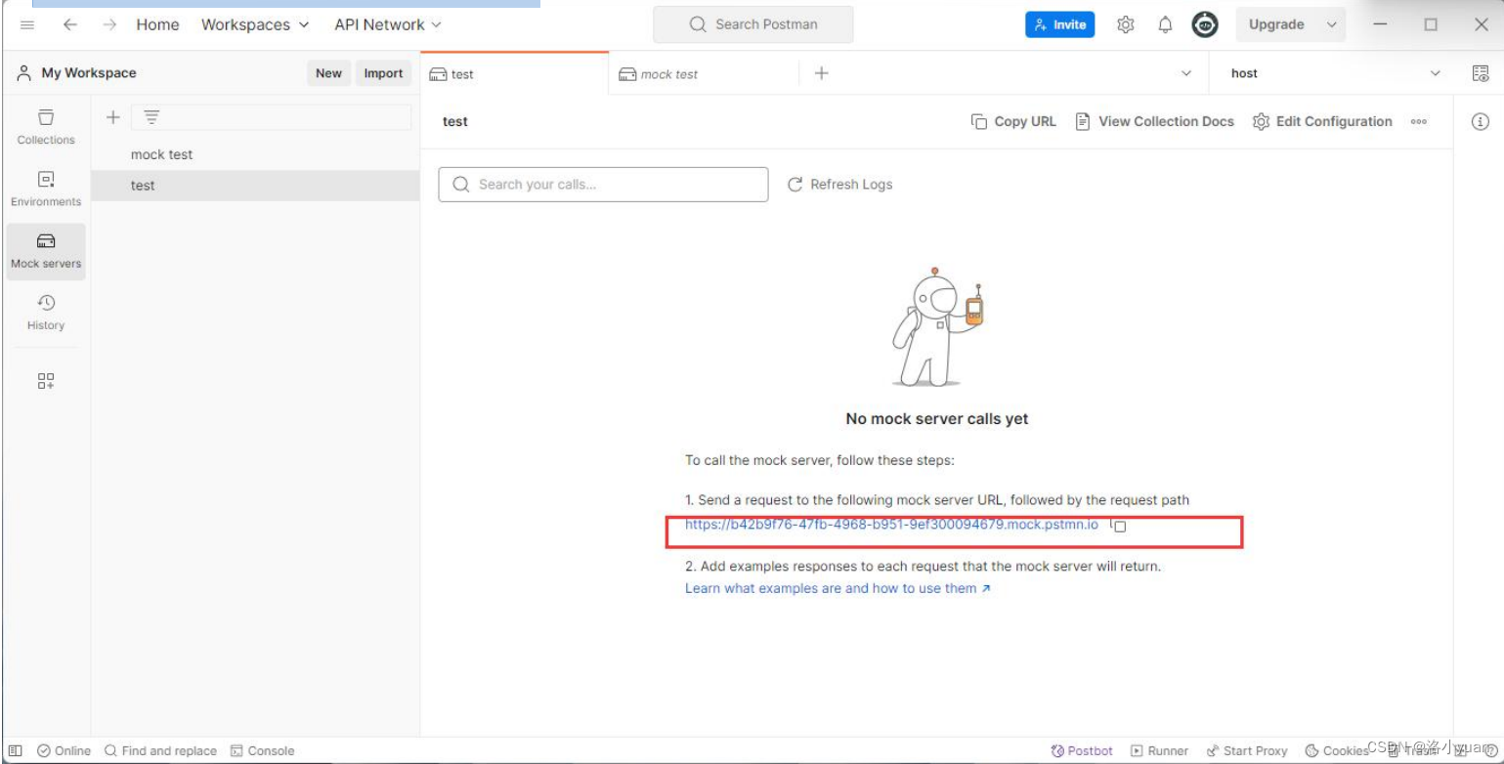Click New in My Workspace
The image size is (1504, 764).
click(329, 73)
